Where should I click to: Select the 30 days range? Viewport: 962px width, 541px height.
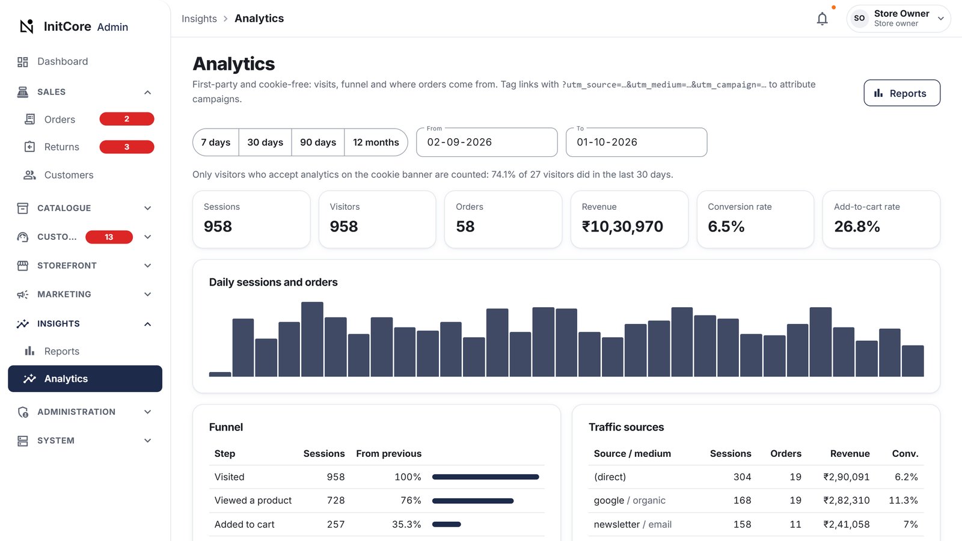pyautogui.click(x=265, y=142)
